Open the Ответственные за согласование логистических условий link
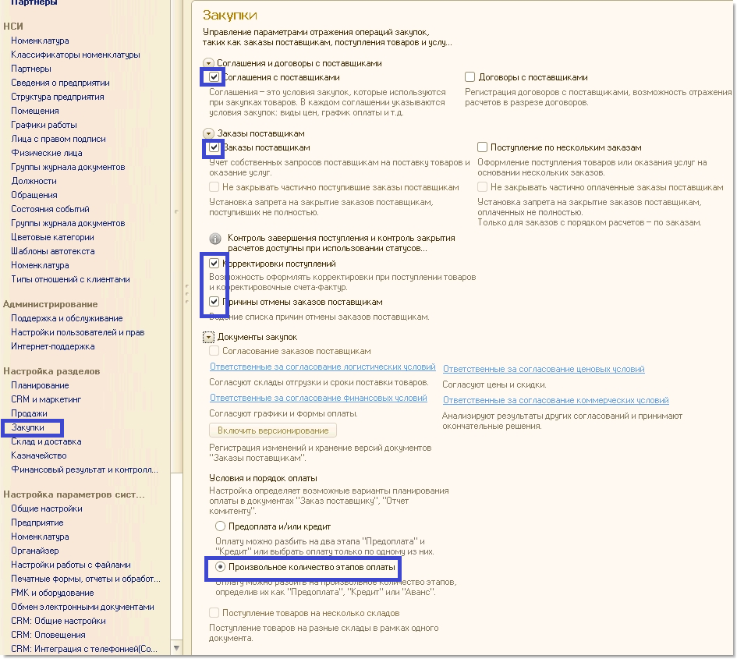Viewport: 737px width, 659px height. (x=322, y=367)
